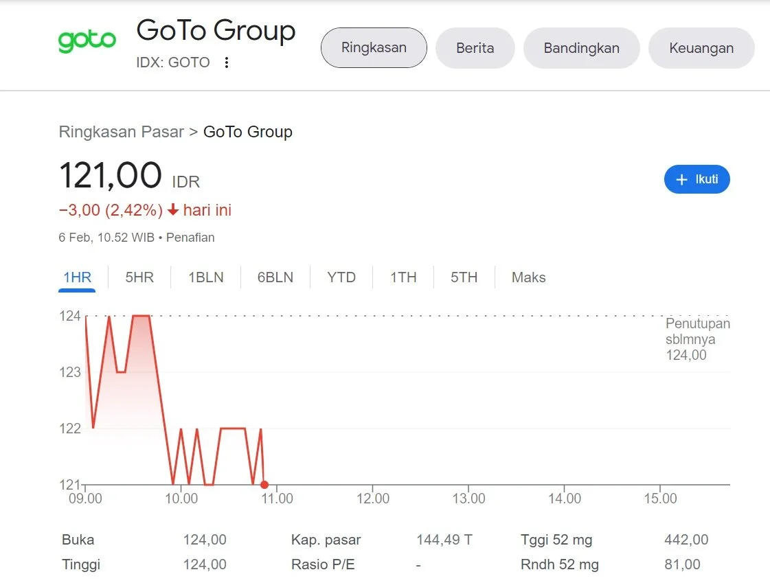Switch to the Keuangan section
The height and width of the screenshot is (583, 770).
701,48
